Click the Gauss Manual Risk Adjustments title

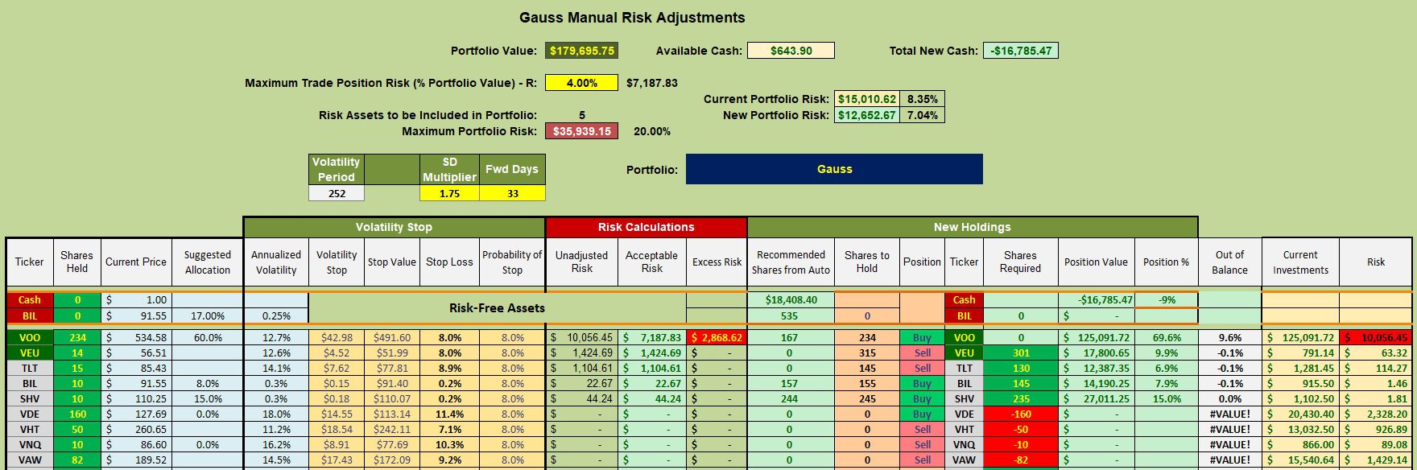[632, 18]
